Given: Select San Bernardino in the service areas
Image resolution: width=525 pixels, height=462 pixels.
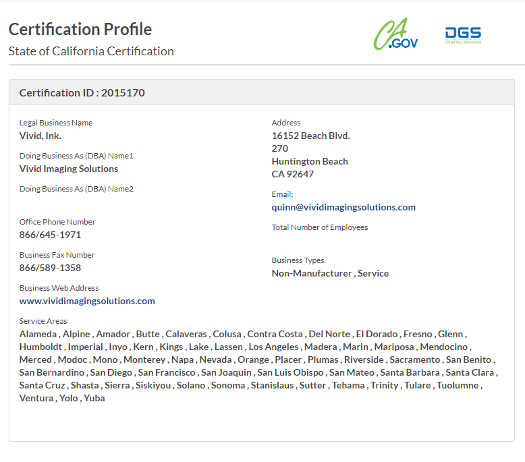Looking at the screenshot, I should click(x=52, y=373).
